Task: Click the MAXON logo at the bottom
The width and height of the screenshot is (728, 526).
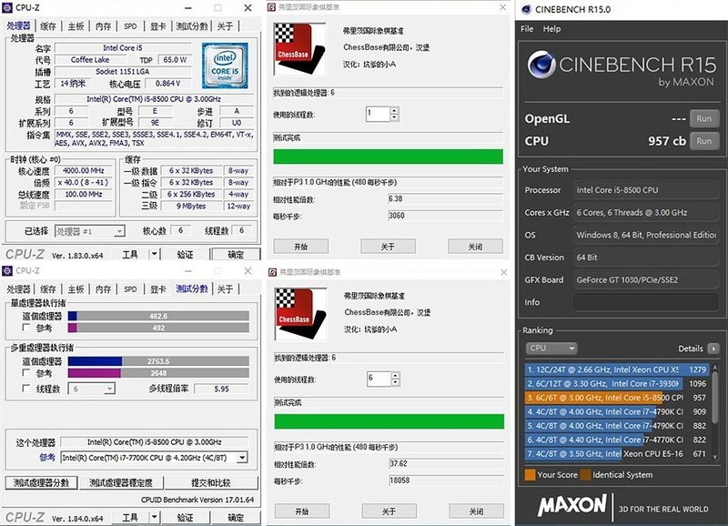Action: [x=573, y=507]
